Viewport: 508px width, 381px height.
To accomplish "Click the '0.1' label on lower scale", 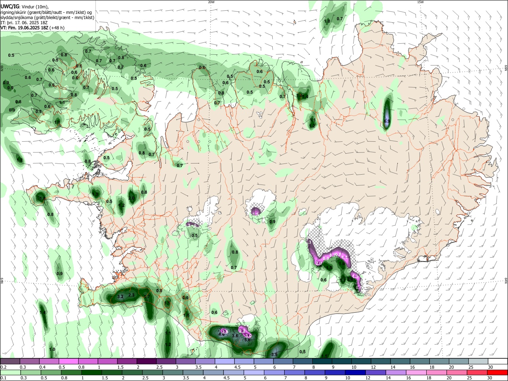I will (4, 378).
